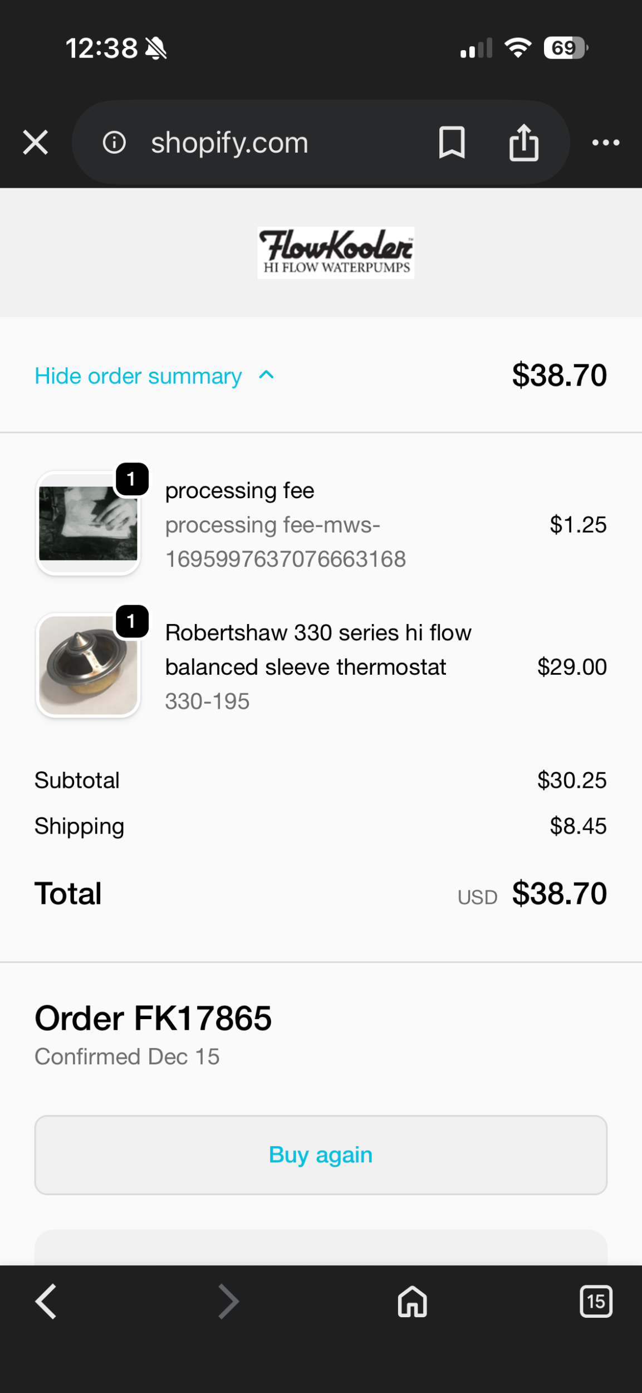Tap the Robertshaw 330 series thermostat title
The image size is (642, 1393).
pyautogui.click(x=318, y=650)
